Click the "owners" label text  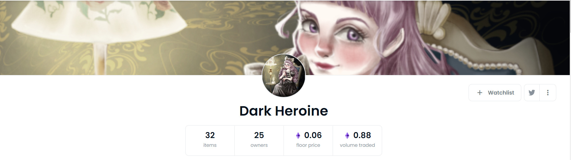point(259,145)
